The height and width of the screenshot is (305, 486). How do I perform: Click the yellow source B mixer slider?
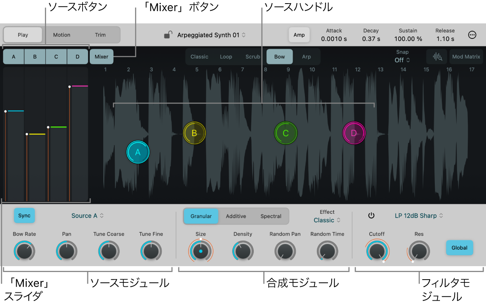coord(36,134)
